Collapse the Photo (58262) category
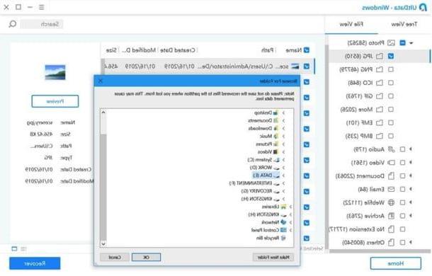 [x=411, y=43]
